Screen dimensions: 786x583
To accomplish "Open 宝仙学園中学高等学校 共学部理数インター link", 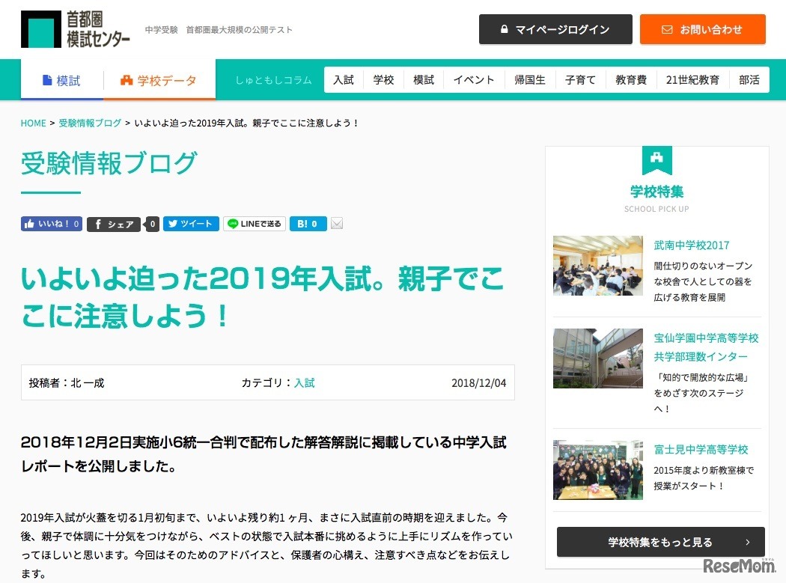I will pyautogui.click(x=706, y=347).
